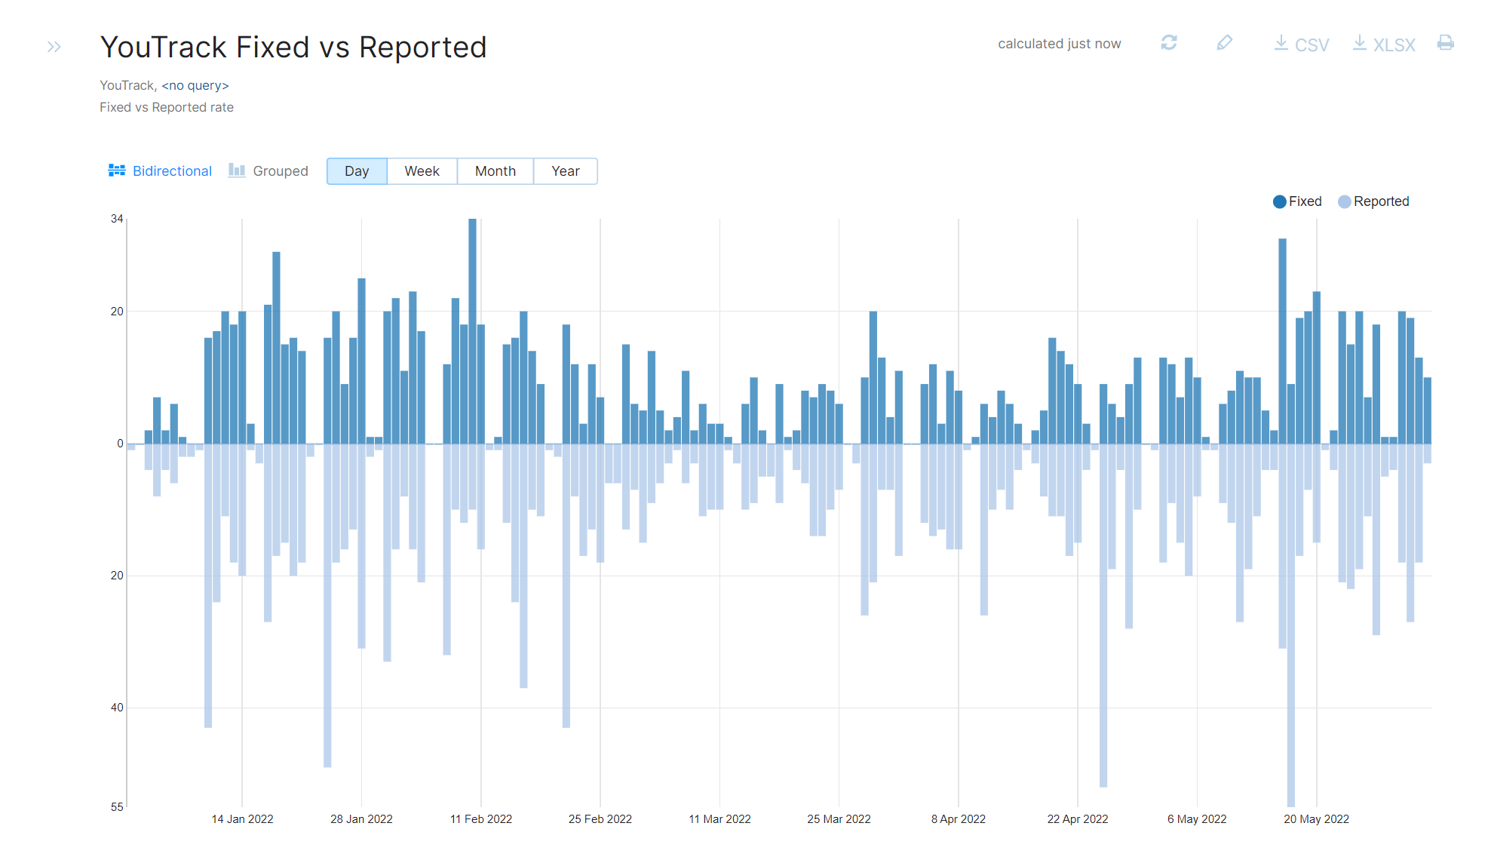Select the Year time grouping
This screenshot has height=863, width=1488.
click(x=565, y=171)
